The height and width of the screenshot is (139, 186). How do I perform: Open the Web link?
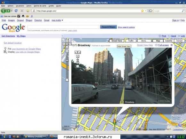click(x=4, y=20)
